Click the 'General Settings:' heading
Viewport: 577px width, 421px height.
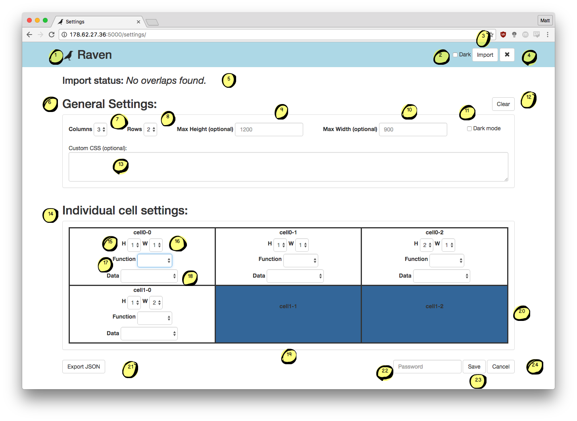coord(110,104)
